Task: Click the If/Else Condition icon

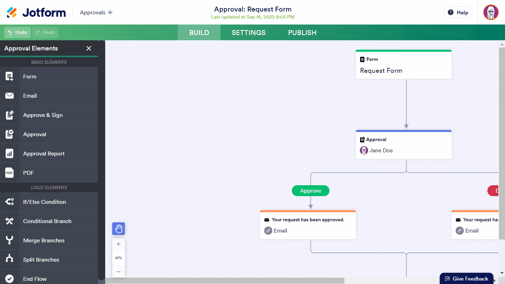Action: 9,202
